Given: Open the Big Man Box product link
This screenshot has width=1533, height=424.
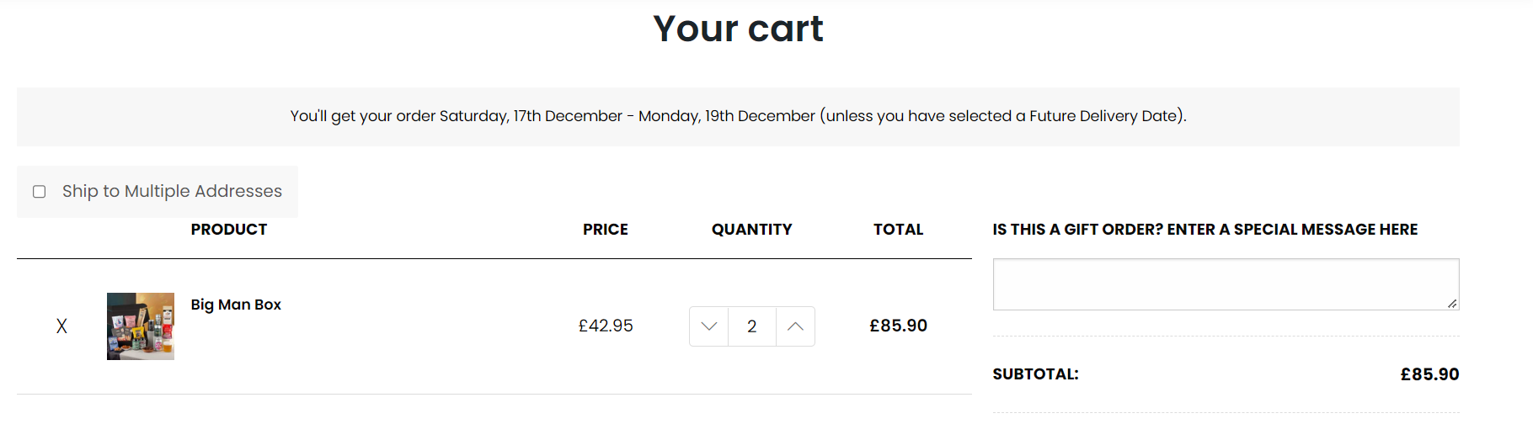Looking at the screenshot, I should click(x=236, y=305).
